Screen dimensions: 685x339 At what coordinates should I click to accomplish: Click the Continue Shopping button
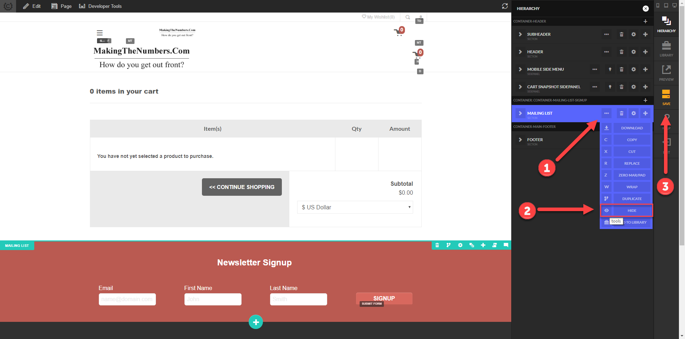[242, 187]
